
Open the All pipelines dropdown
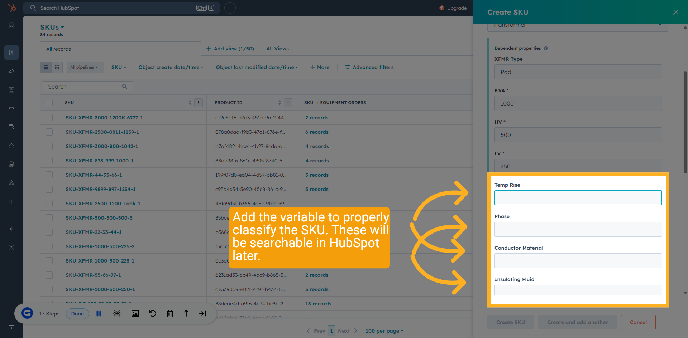tap(85, 67)
